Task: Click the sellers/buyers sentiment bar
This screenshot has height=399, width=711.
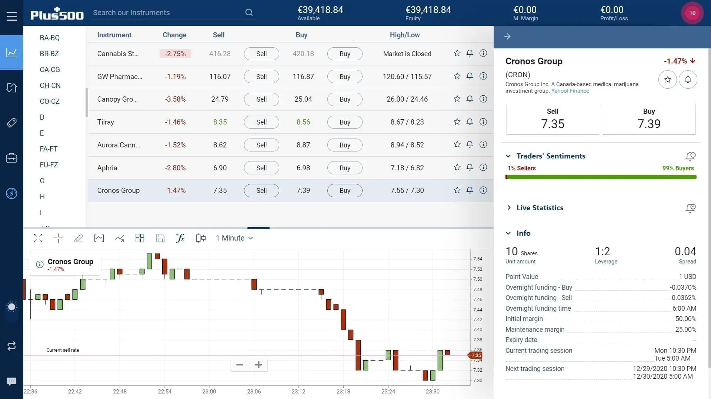Action: (x=601, y=177)
